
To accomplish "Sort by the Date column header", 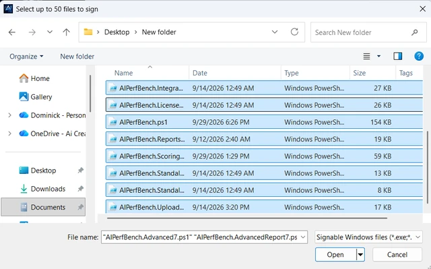I will coord(200,73).
